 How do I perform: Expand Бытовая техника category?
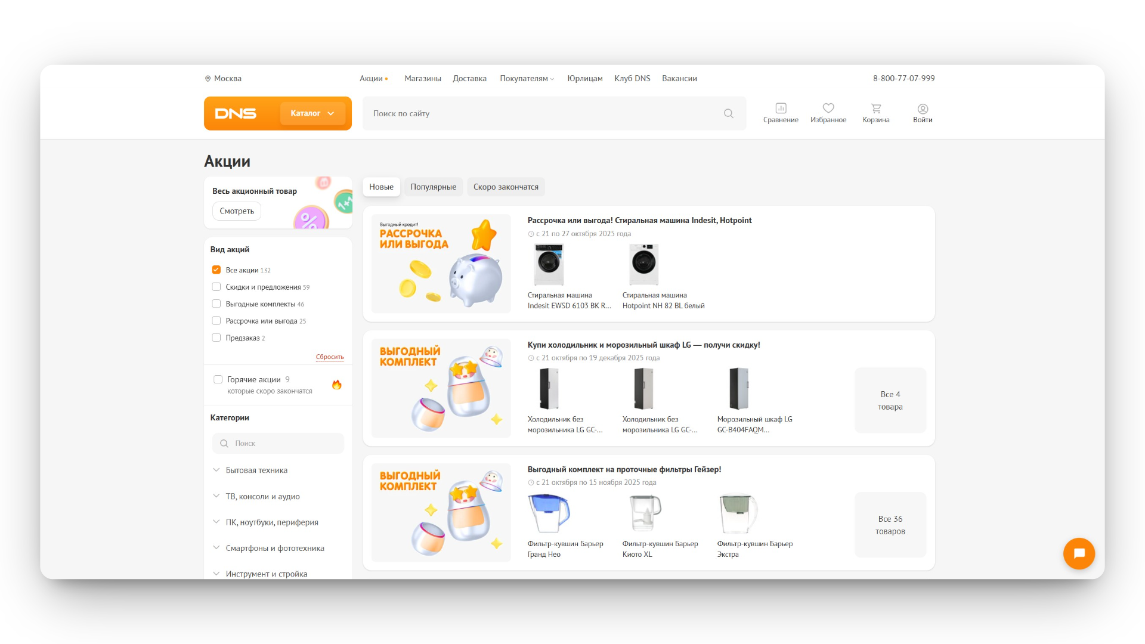coord(256,470)
